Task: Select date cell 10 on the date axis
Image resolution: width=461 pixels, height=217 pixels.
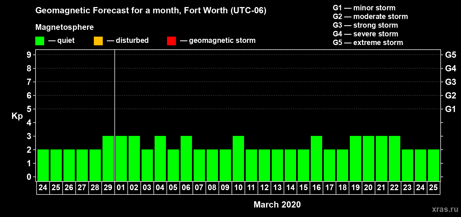Action: 238,188
